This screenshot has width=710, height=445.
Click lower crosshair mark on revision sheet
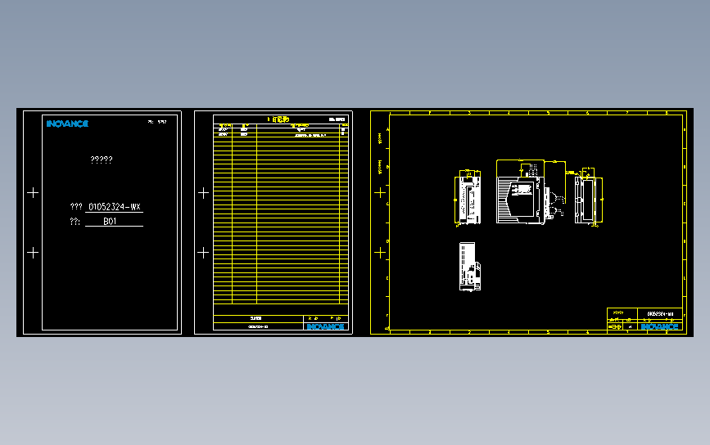coord(203,252)
